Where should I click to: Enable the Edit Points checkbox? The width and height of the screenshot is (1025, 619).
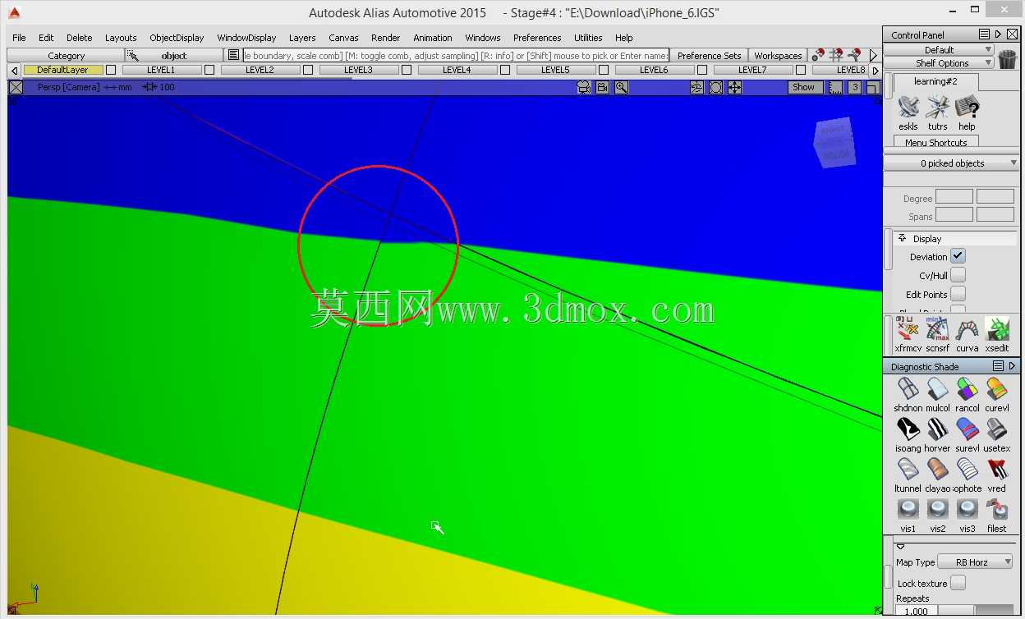coord(958,295)
